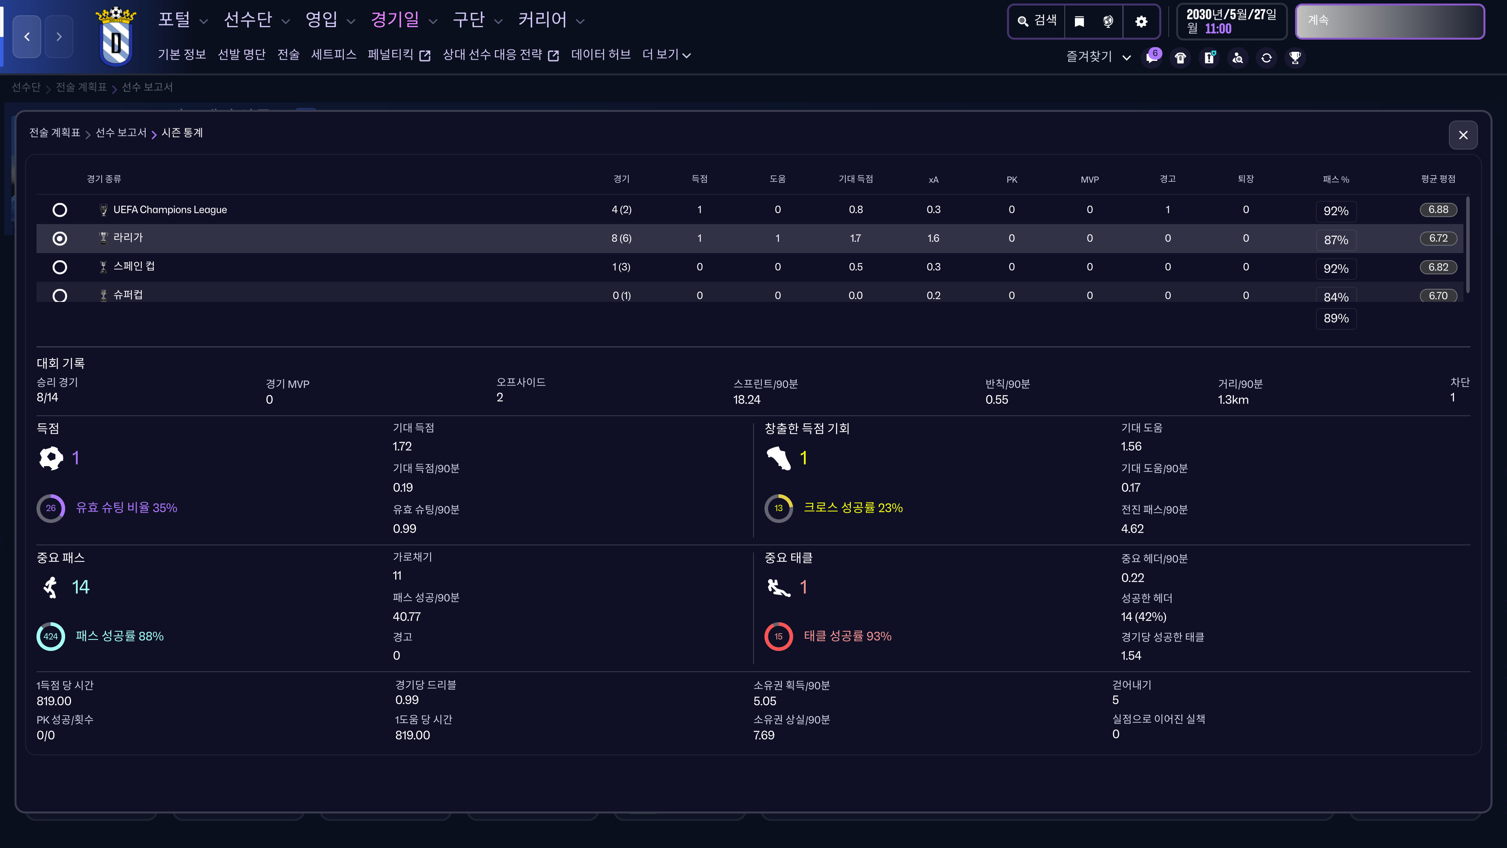Image resolution: width=1507 pixels, height=848 pixels.
Task: Open the bookmark icon in top bar
Action: (1079, 22)
